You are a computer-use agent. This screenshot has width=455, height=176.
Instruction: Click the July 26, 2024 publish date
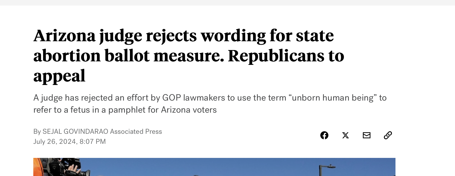click(x=54, y=142)
